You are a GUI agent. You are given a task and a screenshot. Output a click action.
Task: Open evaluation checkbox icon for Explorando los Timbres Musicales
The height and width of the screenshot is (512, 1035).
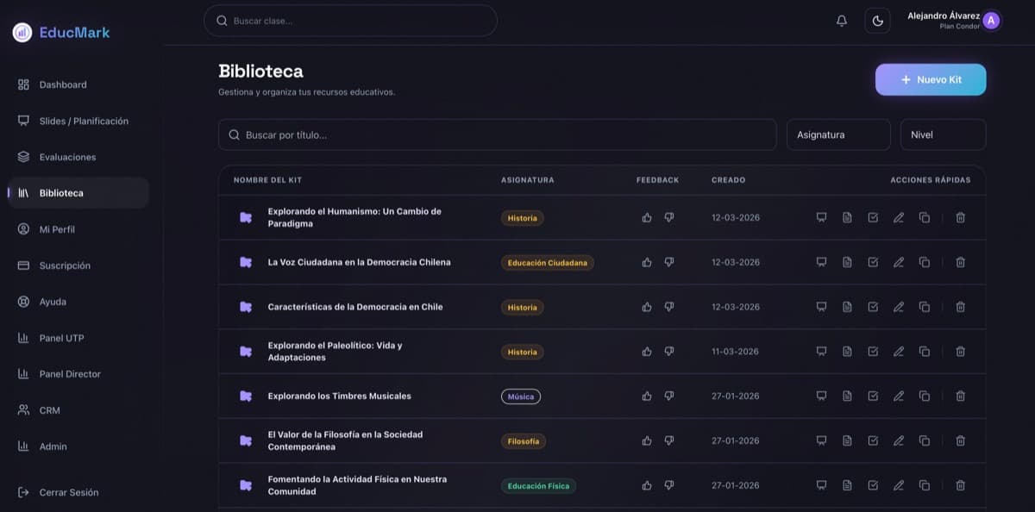[x=873, y=396]
